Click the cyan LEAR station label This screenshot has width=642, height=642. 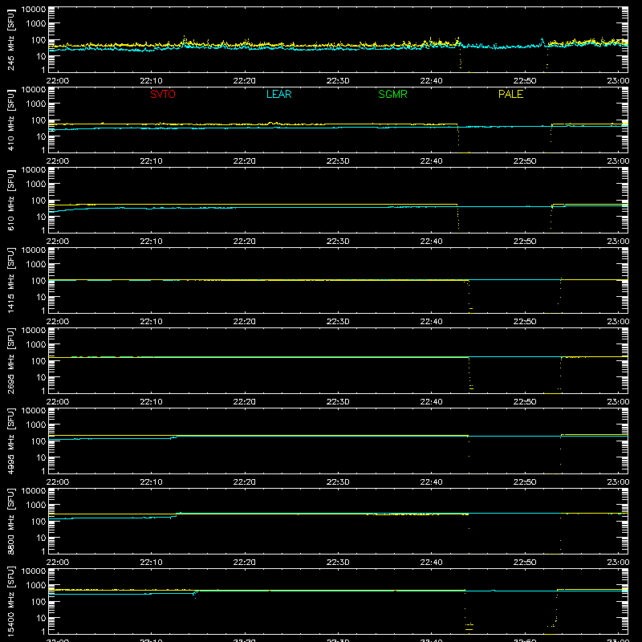(278, 94)
